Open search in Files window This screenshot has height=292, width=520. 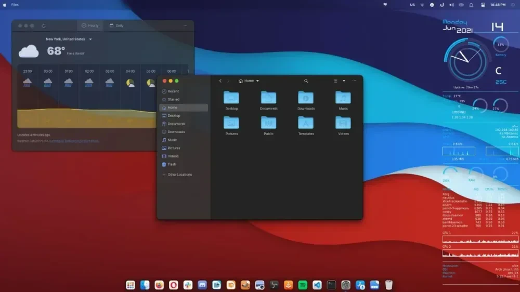(x=306, y=81)
